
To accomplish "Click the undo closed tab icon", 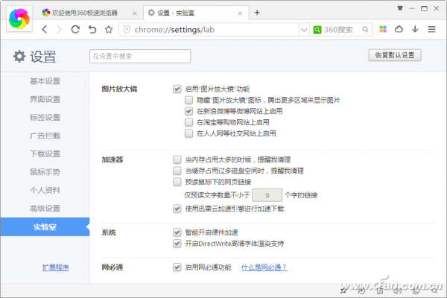I will tap(92, 29).
